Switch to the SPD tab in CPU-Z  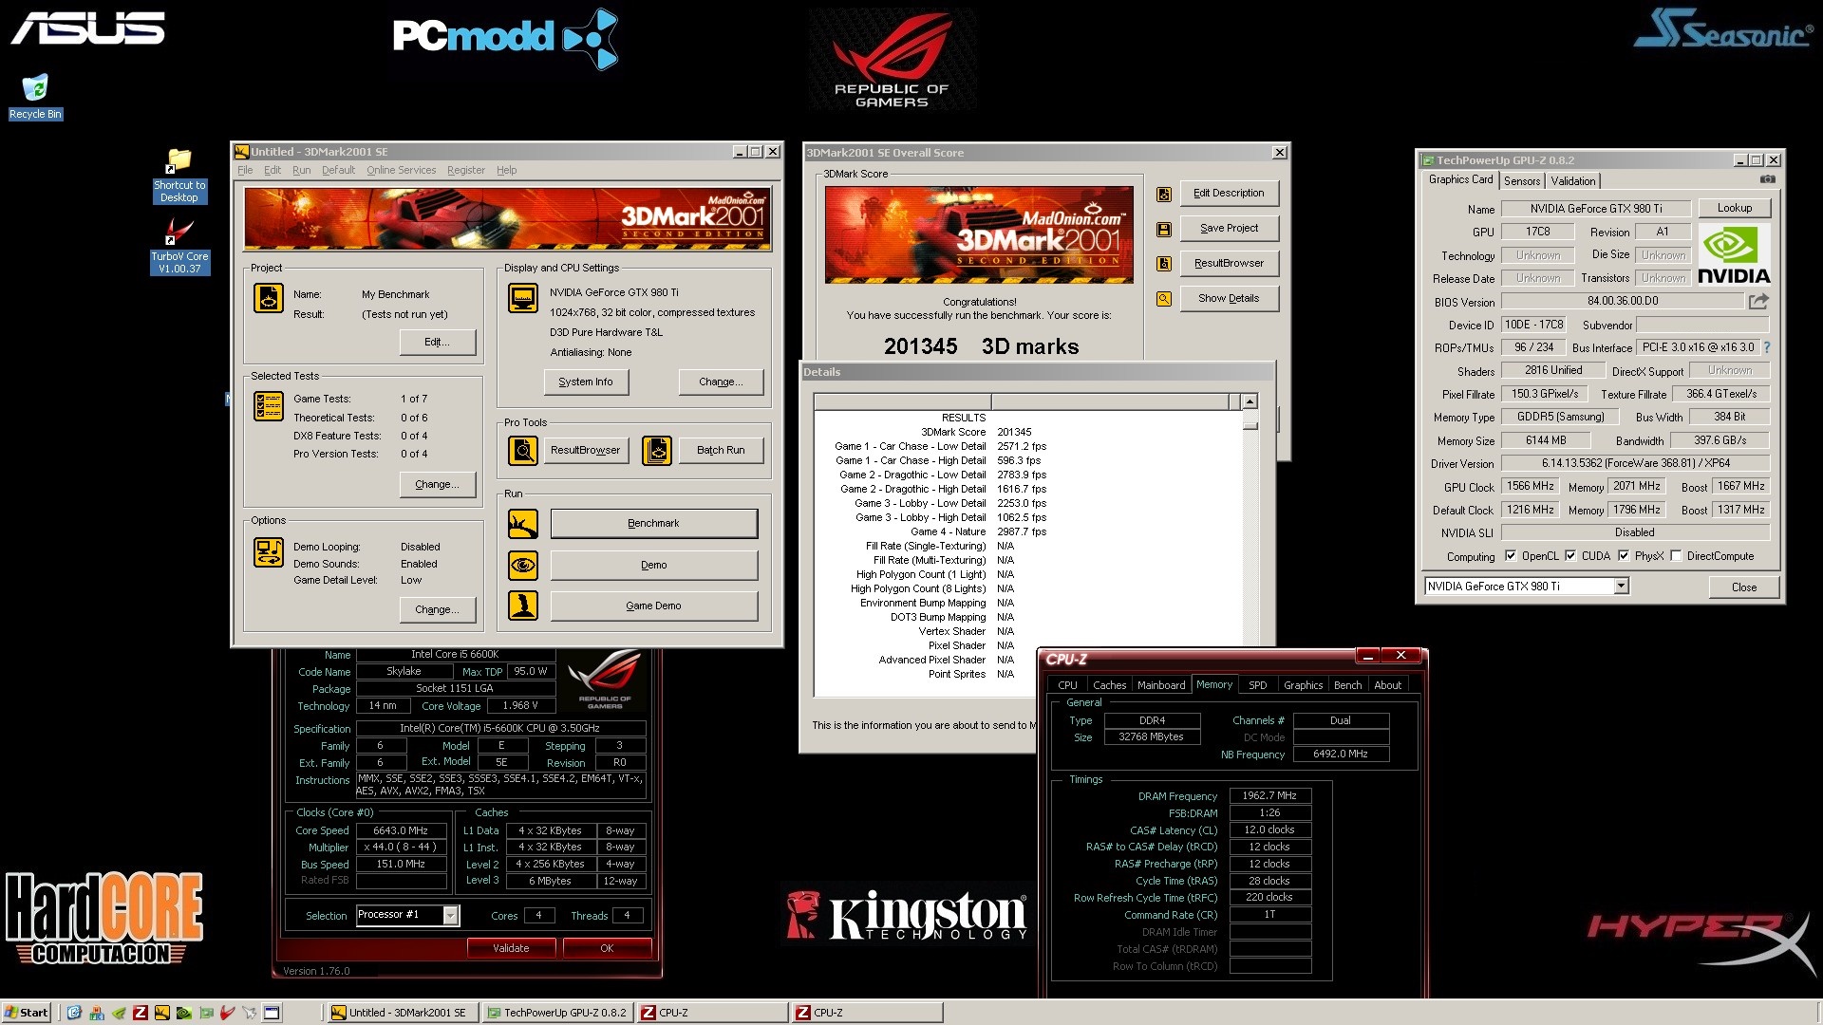pos(1257,685)
